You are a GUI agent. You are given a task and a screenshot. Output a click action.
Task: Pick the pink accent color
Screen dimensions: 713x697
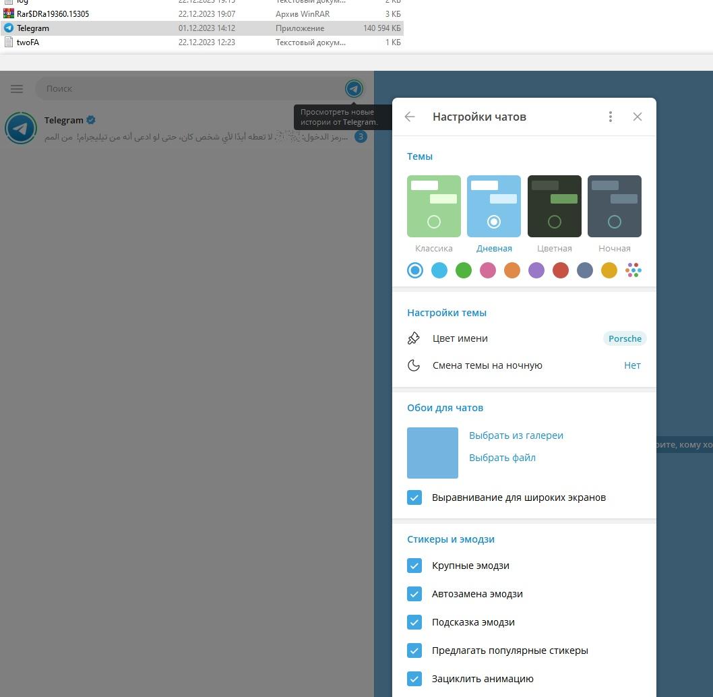point(487,270)
